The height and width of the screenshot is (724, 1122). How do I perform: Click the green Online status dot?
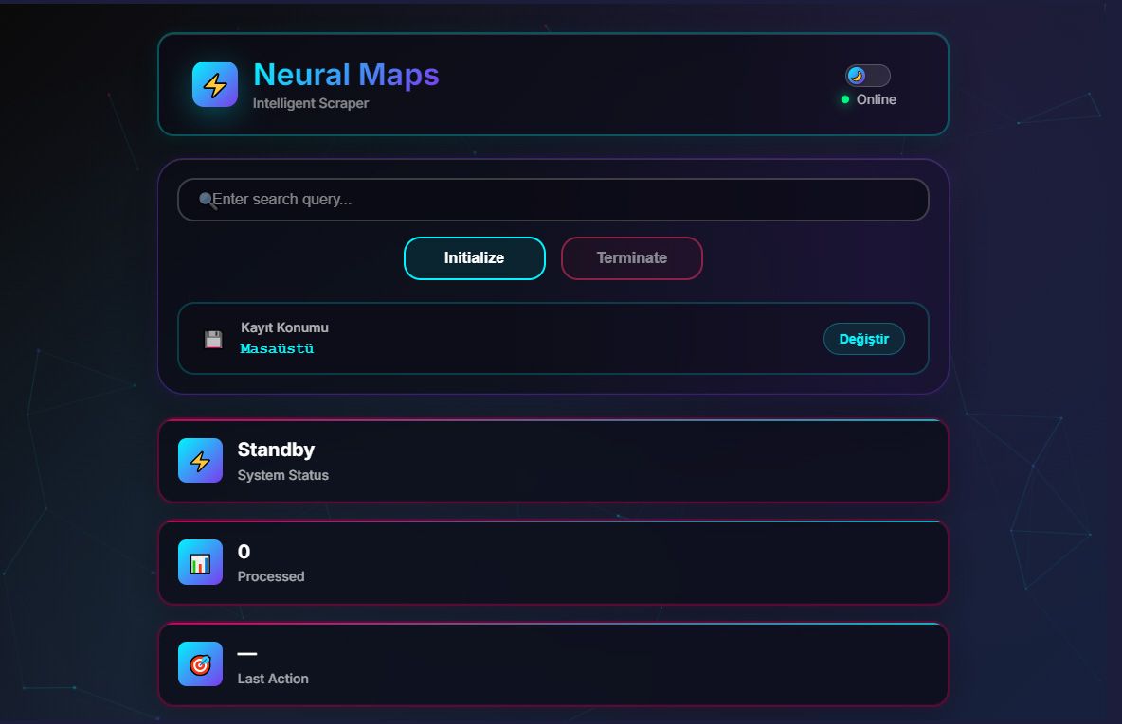[x=845, y=99]
